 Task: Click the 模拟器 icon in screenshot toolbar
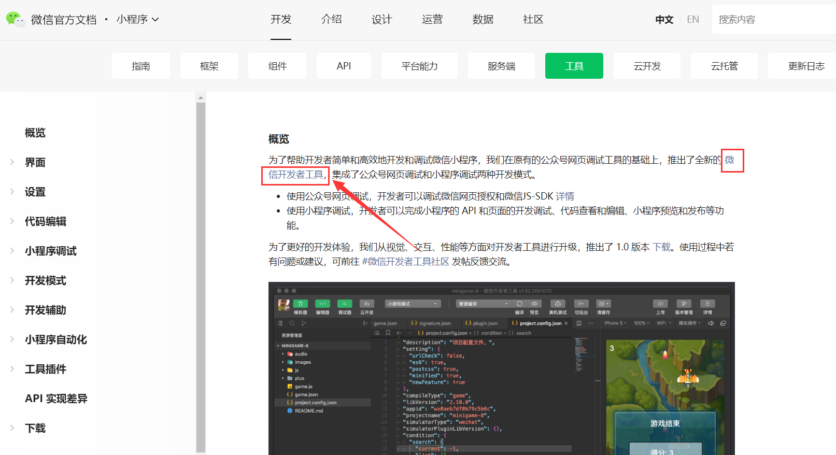301,304
